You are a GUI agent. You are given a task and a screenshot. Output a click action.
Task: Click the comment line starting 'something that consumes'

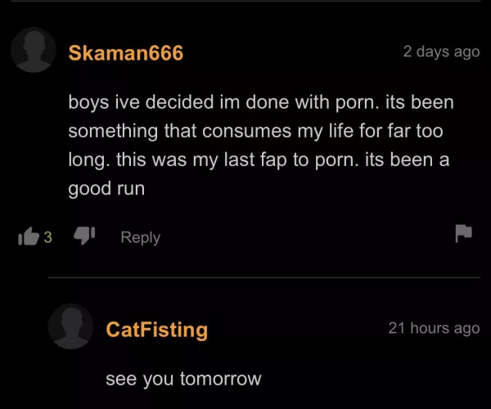256,131
